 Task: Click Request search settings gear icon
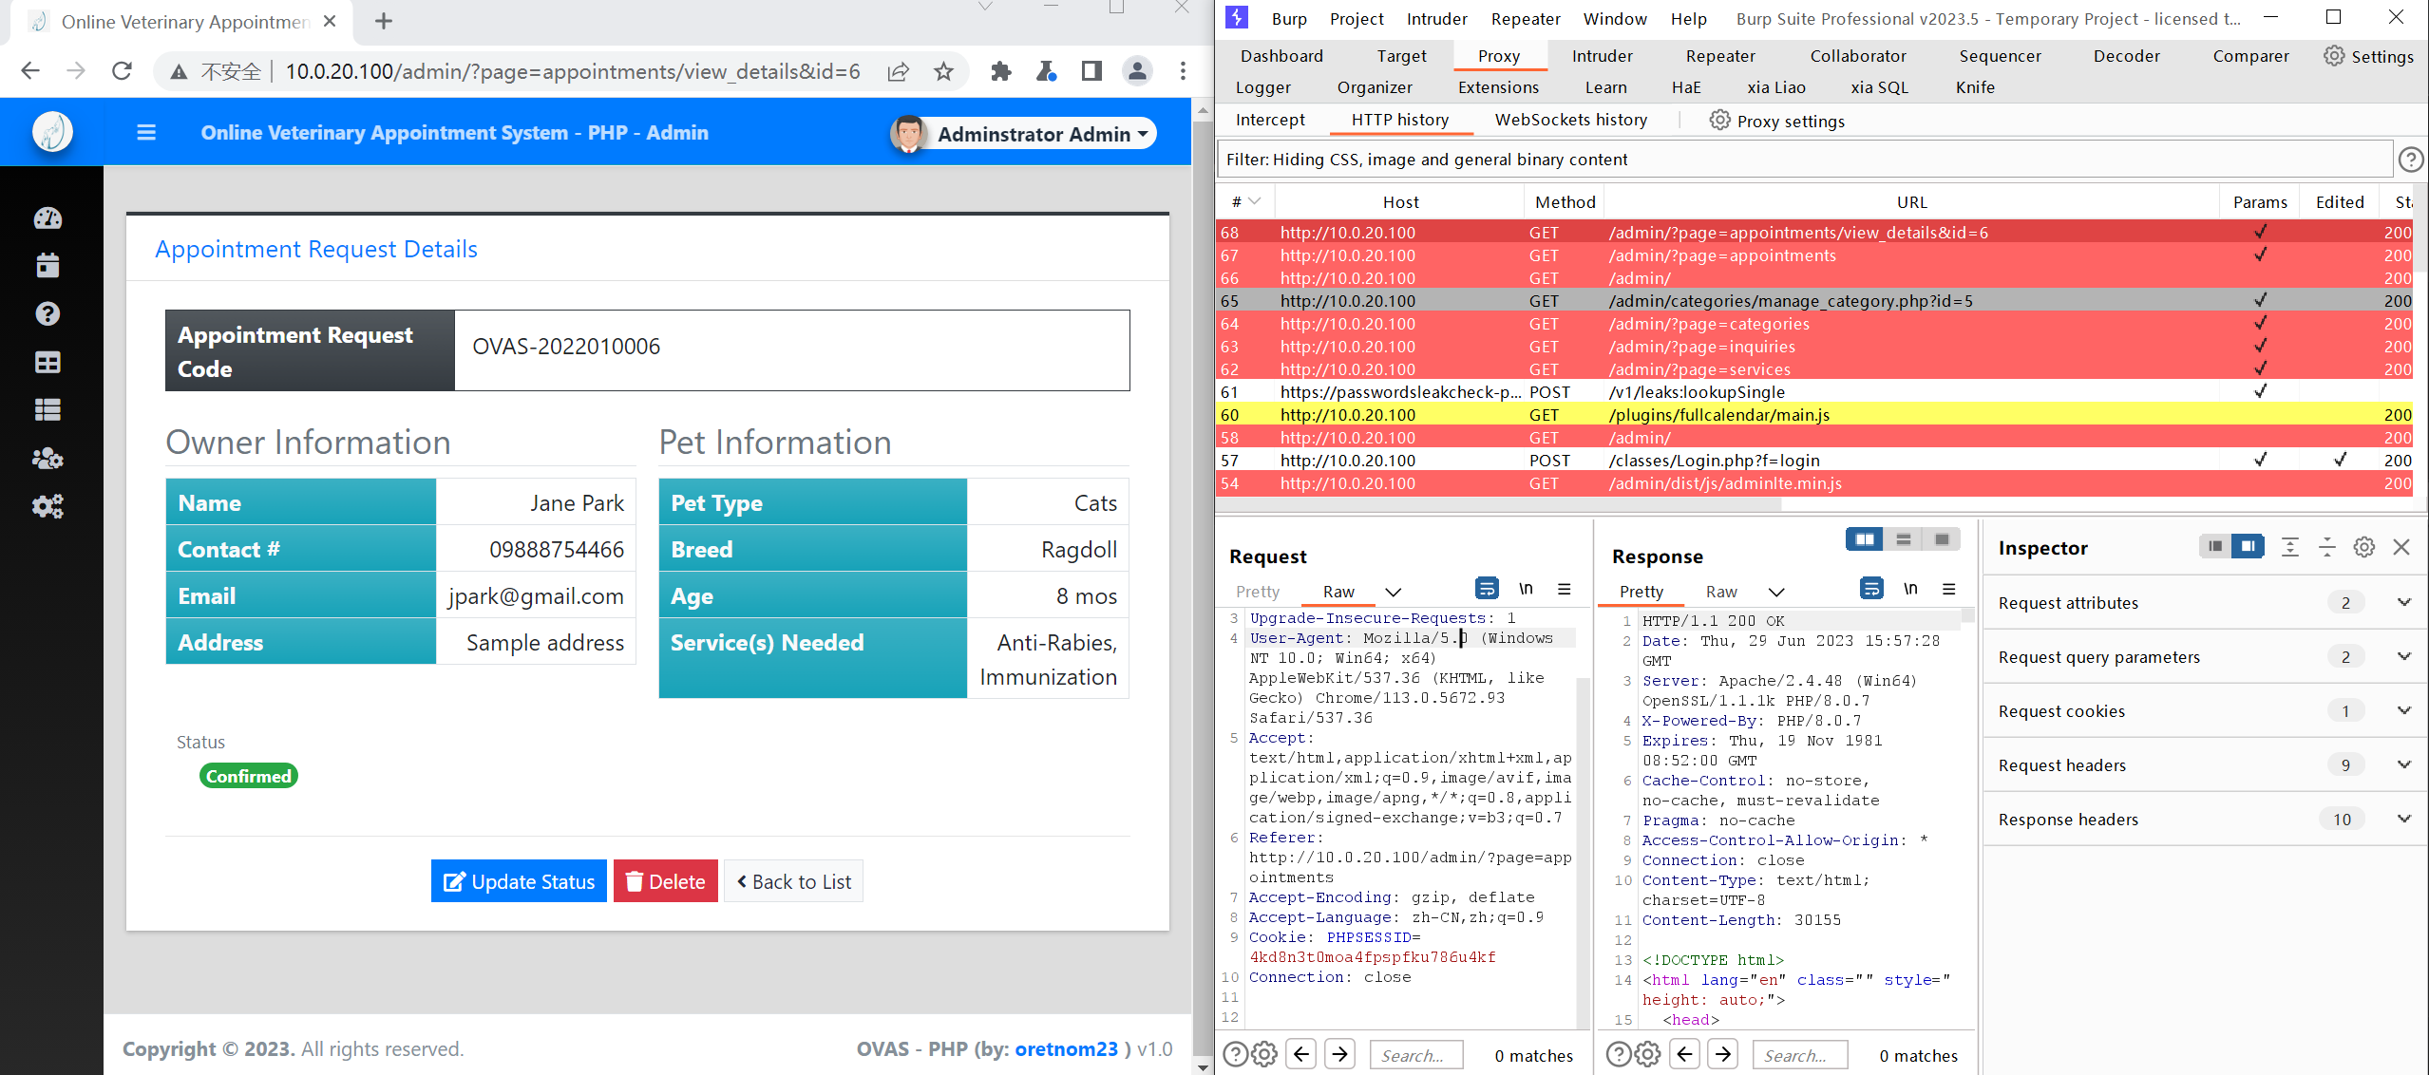(1264, 1054)
